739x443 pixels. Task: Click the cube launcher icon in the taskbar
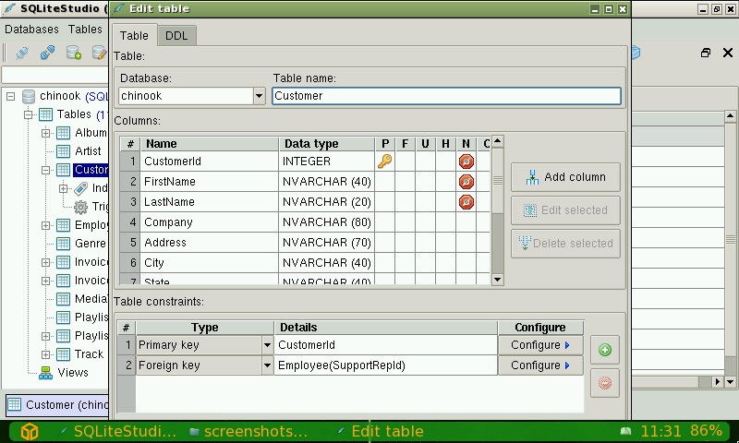click(x=30, y=431)
